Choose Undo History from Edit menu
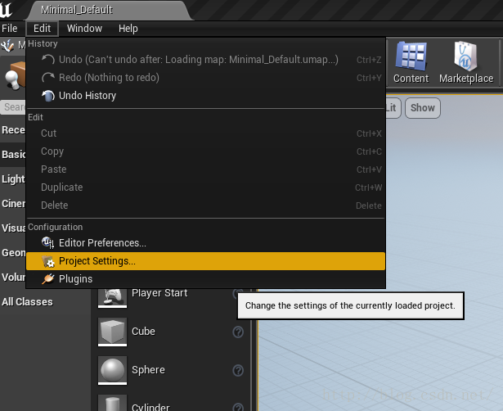The width and height of the screenshot is (503, 411). click(x=205, y=95)
